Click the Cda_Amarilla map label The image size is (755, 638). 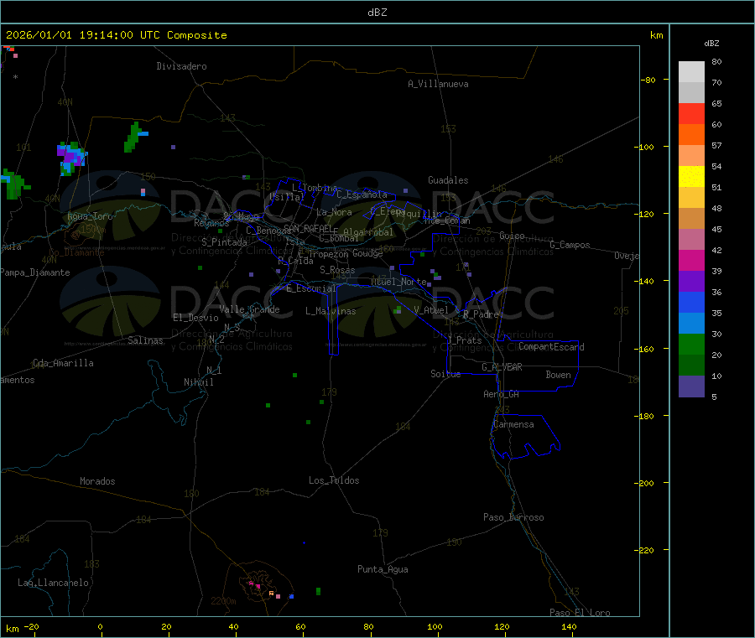63,363
